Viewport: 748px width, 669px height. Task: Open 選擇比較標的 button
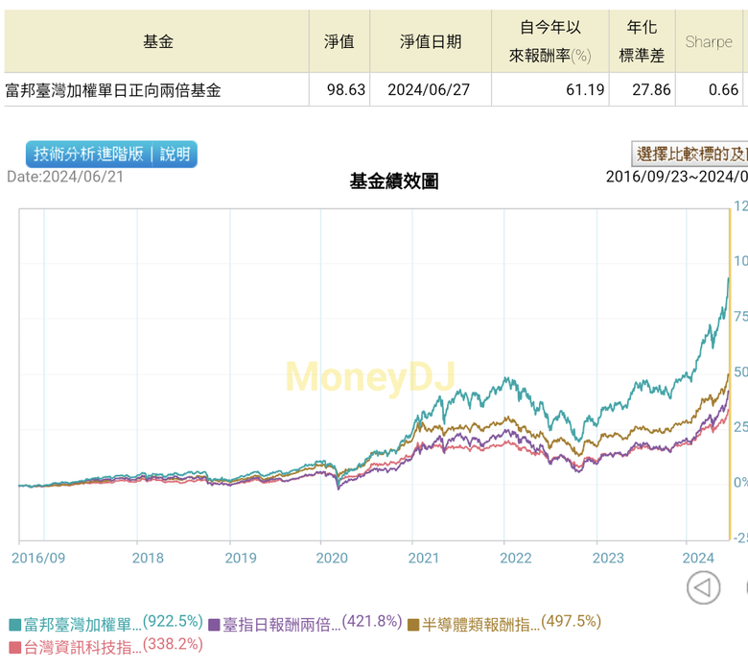point(690,154)
